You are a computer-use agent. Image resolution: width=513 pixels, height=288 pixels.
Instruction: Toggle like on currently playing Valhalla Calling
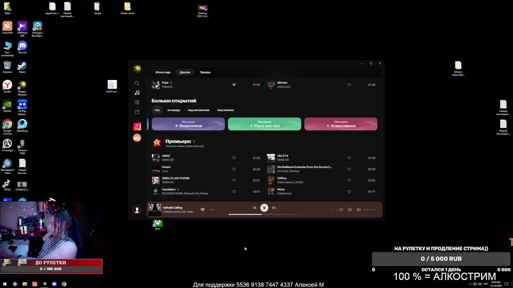[x=203, y=209]
